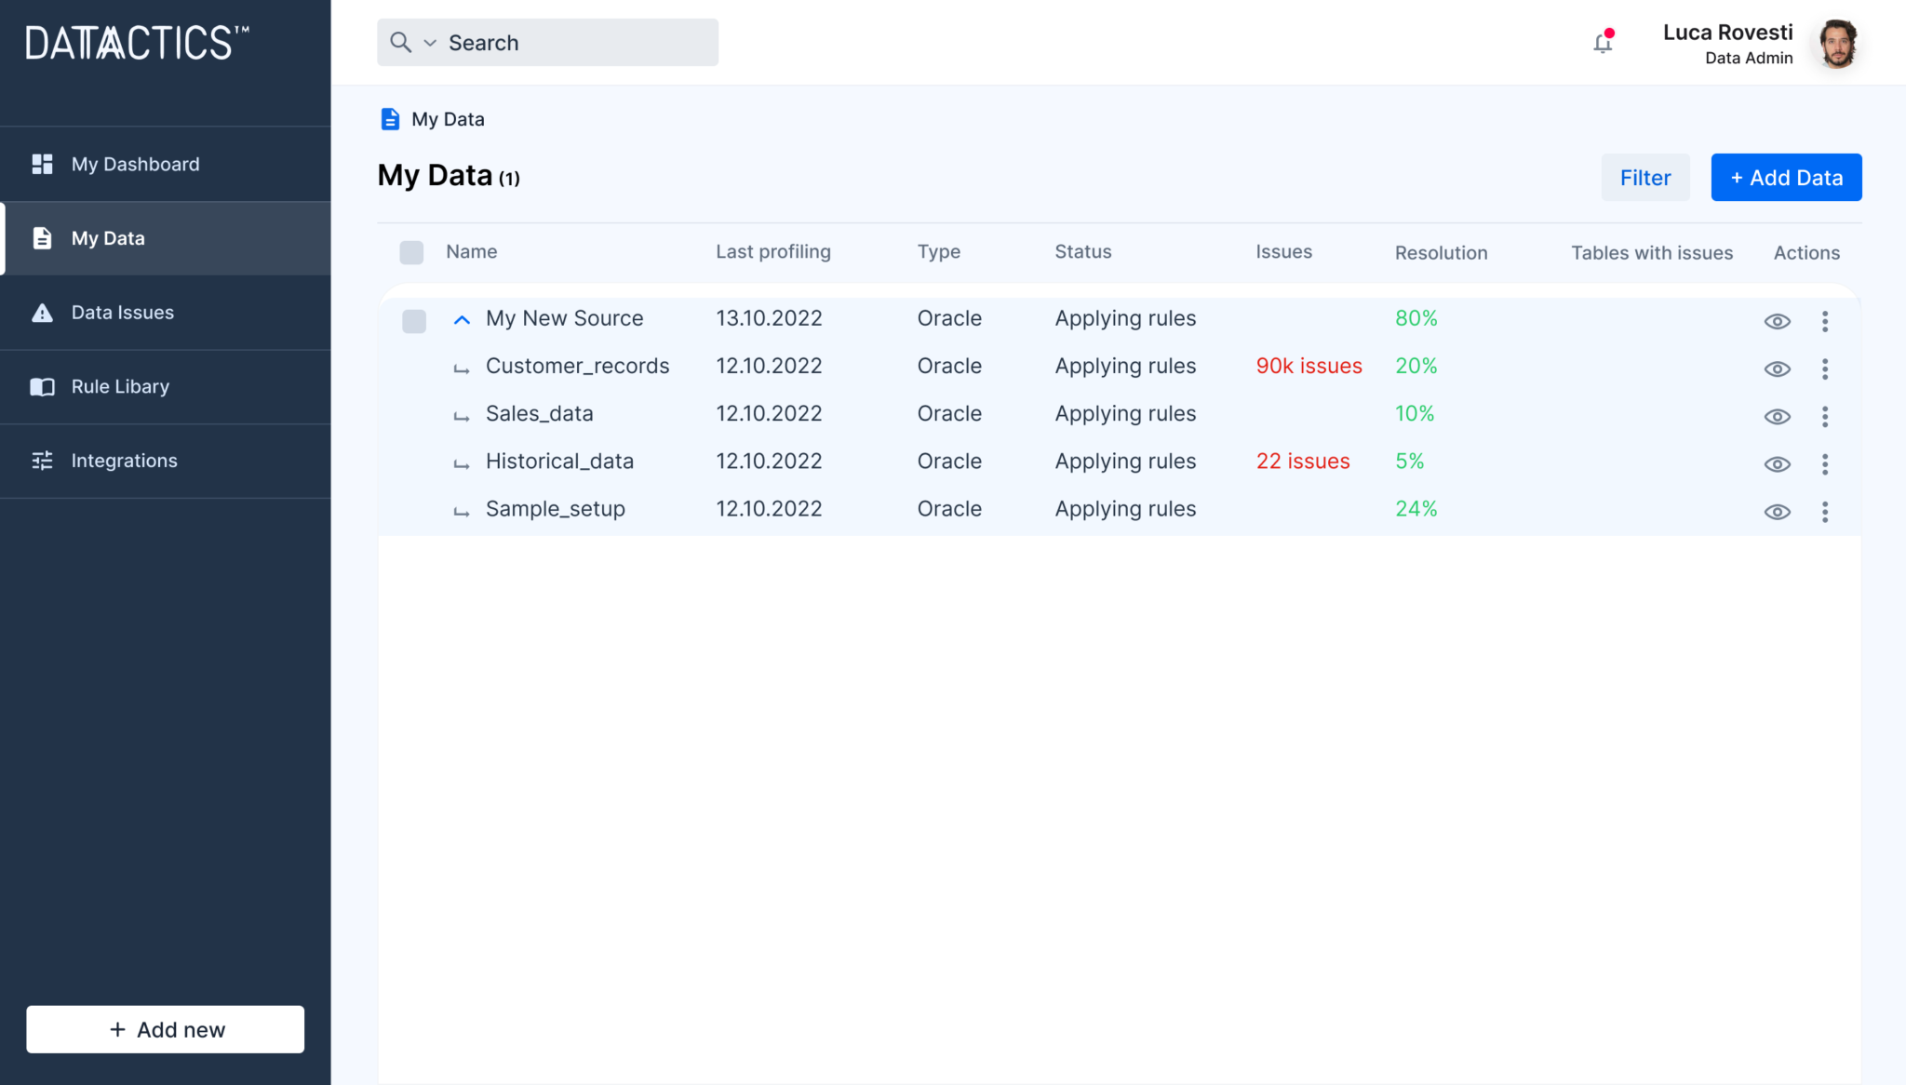Open the Integrations panel
Screen dimensions: 1906x1085
coord(124,461)
